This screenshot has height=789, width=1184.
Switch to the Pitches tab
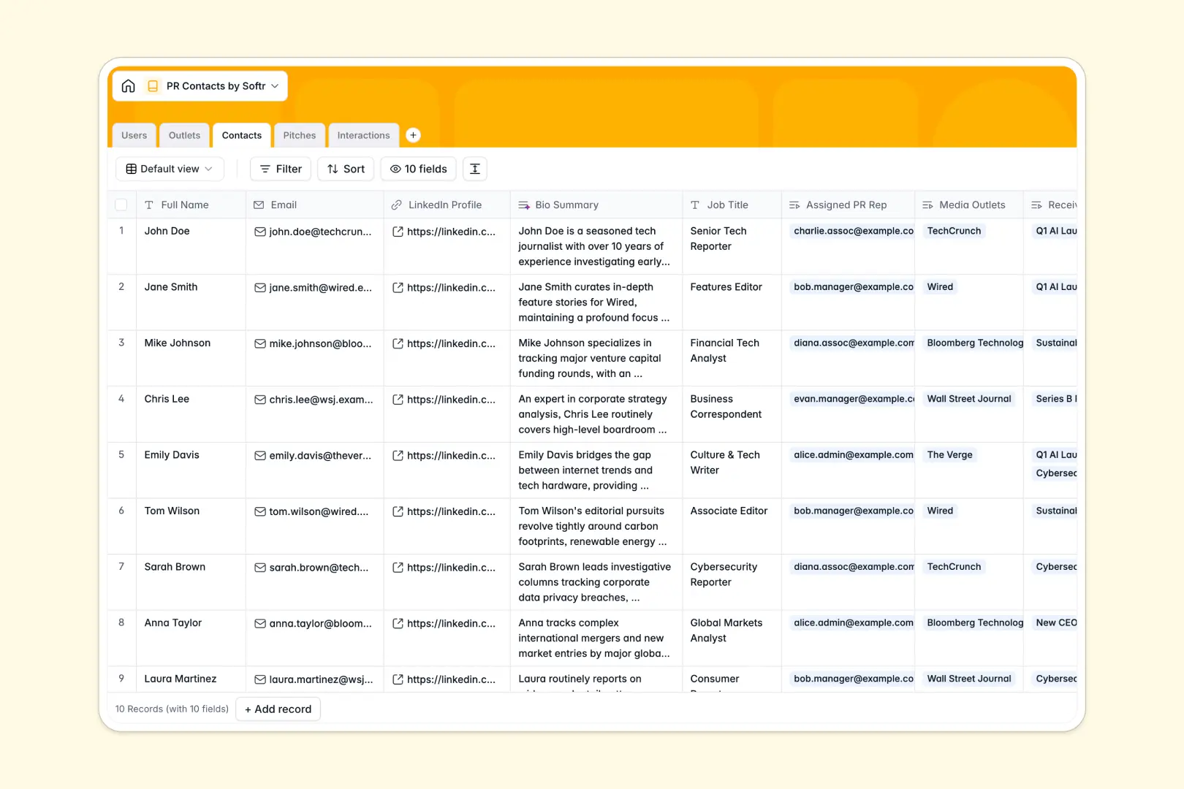point(299,135)
